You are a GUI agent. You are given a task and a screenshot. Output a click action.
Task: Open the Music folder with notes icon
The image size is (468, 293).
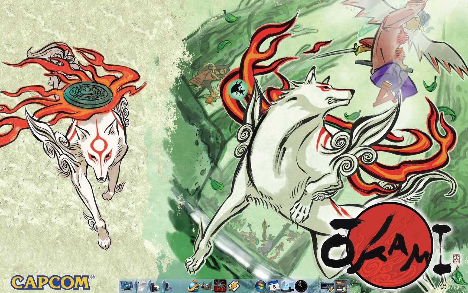tap(167, 286)
